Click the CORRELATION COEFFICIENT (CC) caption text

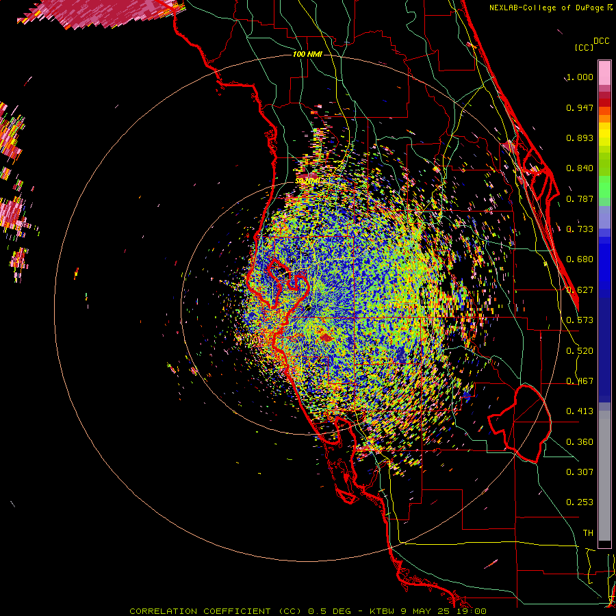point(216,611)
